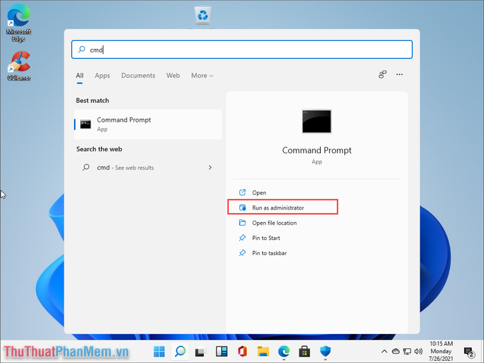Click the OneDrive cloud tray icon
Screen dimensions: 484x363
395,351
